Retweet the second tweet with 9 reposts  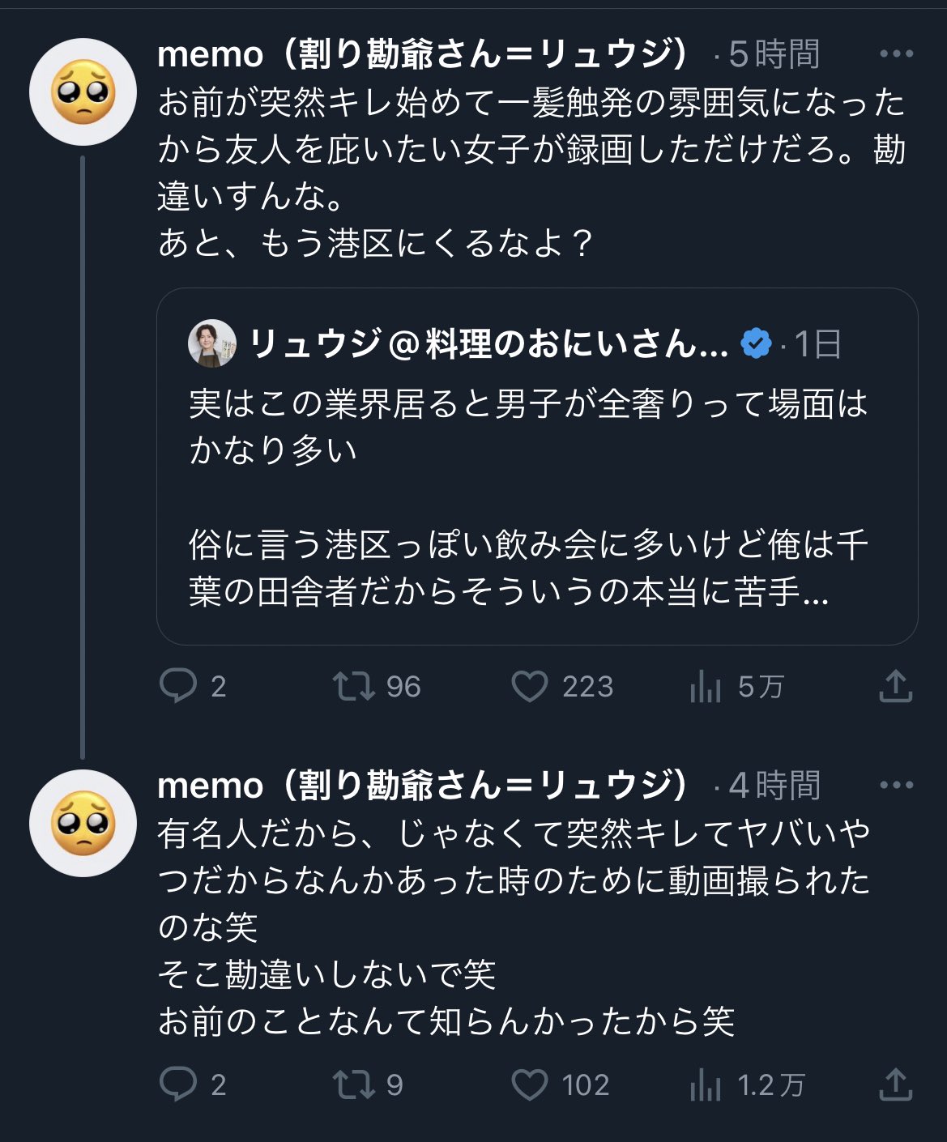tap(354, 1085)
